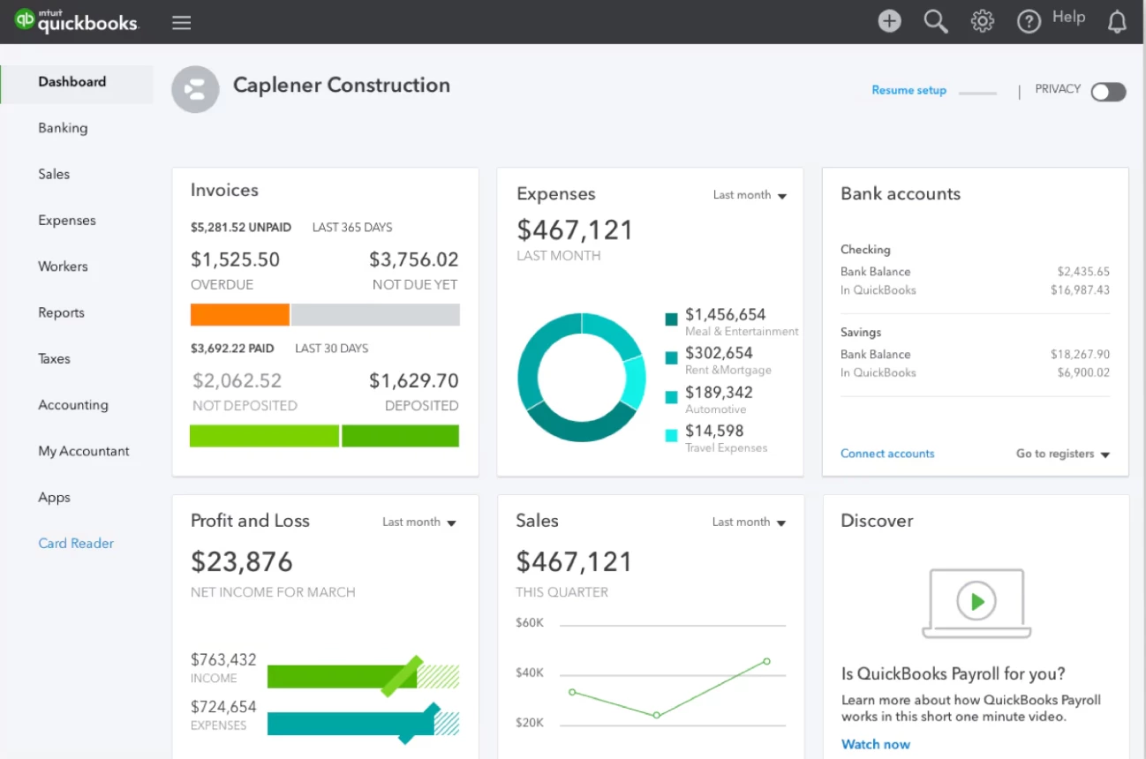Screen dimensions: 1146x759
Task: Click the $2,062.52 not deposited amount
Action: (237, 381)
